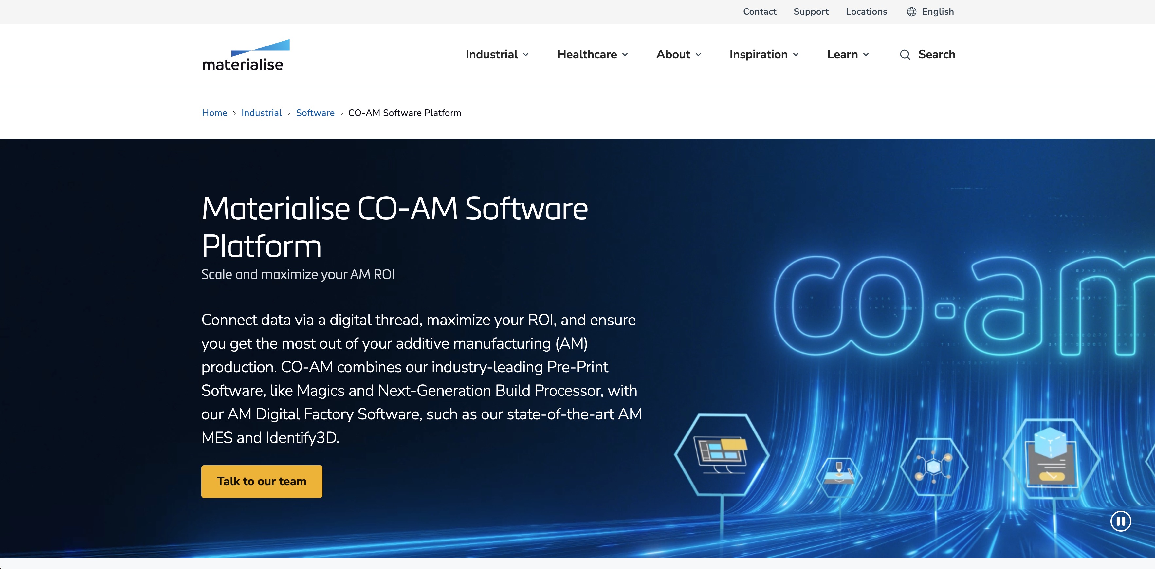Expand the About menu chevron
Image resolution: width=1155 pixels, height=569 pixels.
click(698, 55)
